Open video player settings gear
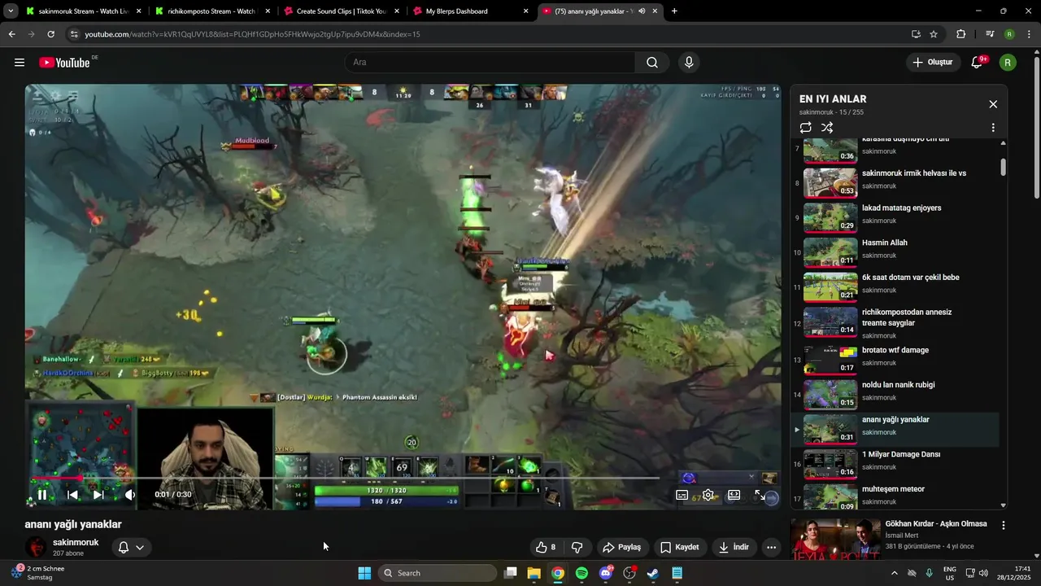This screenshot has height=586, width=1041. (708, 495)
